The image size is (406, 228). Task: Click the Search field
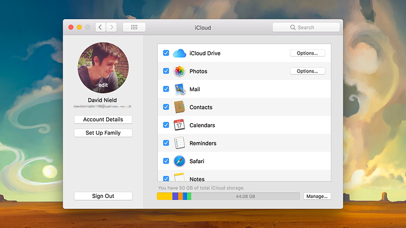(x=306, y=27)
